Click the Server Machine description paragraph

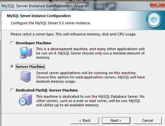pos(90,77)
